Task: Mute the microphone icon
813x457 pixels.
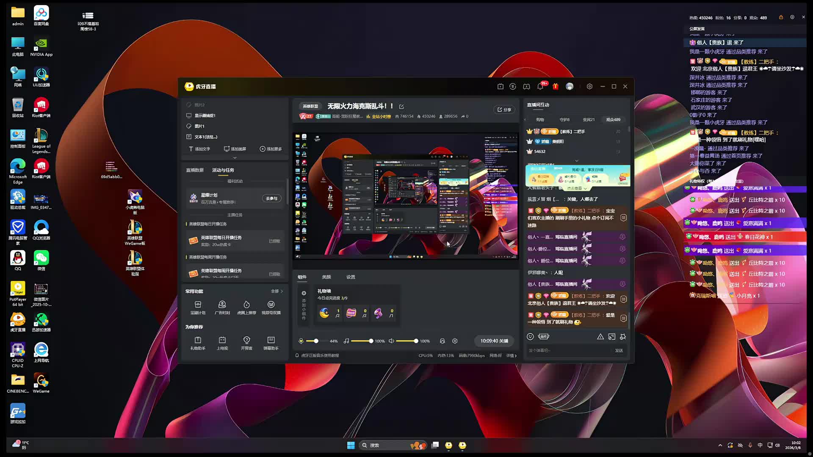Action: (x=301, y=341)
